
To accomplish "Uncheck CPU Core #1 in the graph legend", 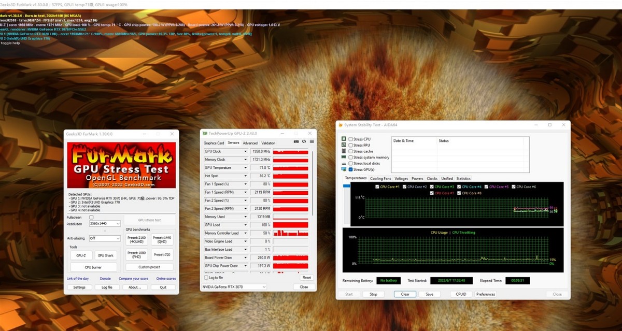I will pyautogui.click(x=377, y=186).
